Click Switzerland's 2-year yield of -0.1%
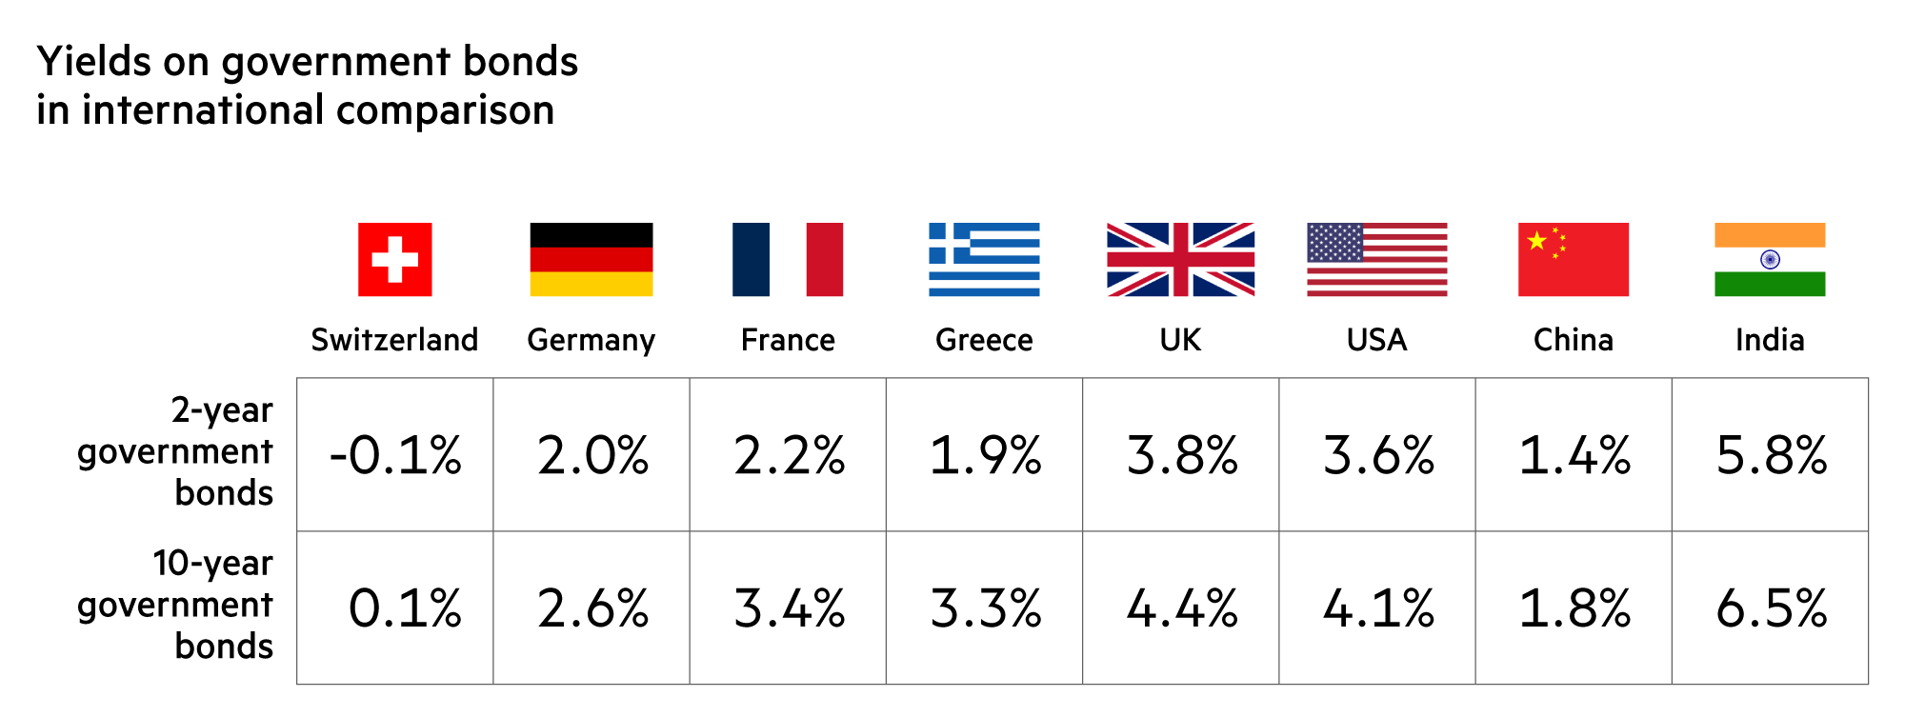This screenshot has height=717, width=1905. click(x=395, y=455)
